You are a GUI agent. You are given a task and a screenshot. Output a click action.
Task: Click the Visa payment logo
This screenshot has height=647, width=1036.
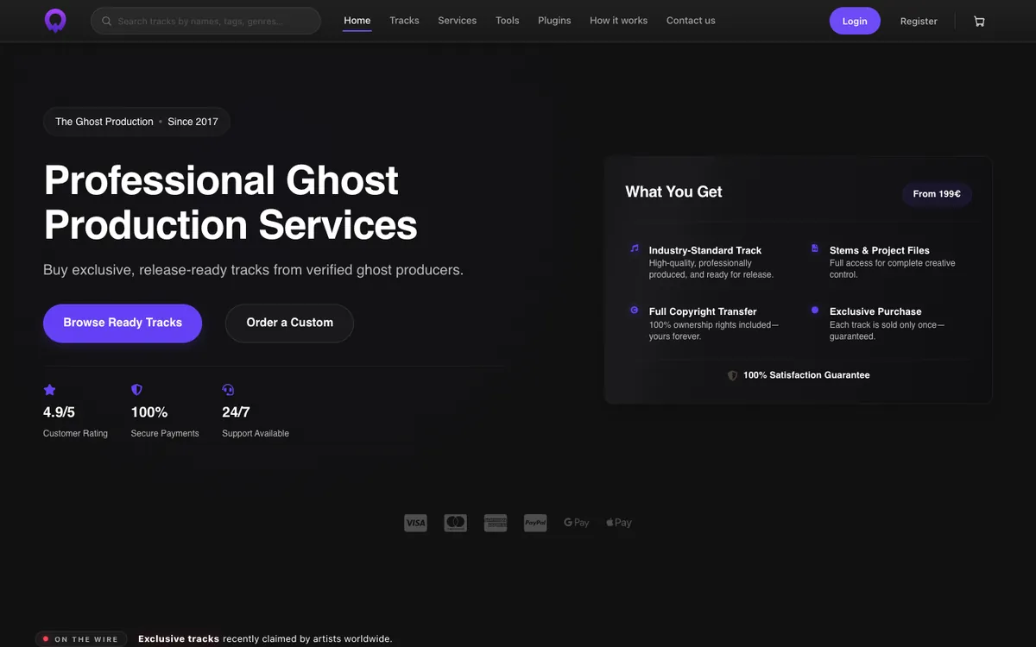(x=415, y=523)
